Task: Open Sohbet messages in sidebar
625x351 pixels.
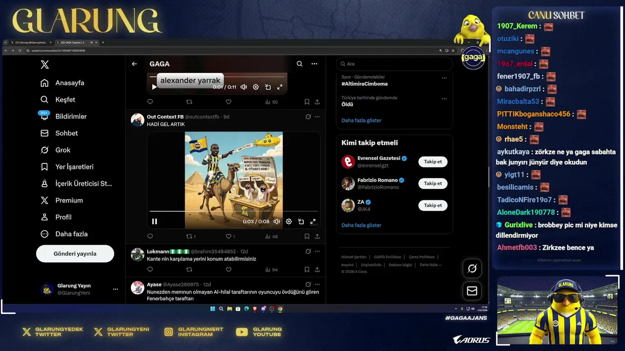Action: [59, 133]
